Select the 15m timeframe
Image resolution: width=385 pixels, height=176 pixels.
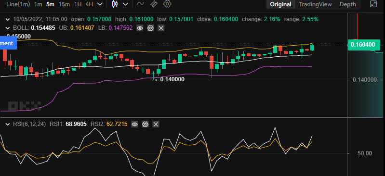64,4
